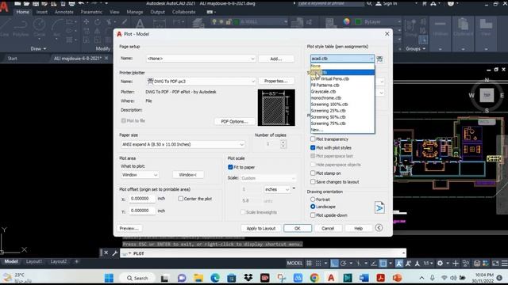Switch to Layout1 tab
This screenshot has width=508, height=285.
(33, 261)
